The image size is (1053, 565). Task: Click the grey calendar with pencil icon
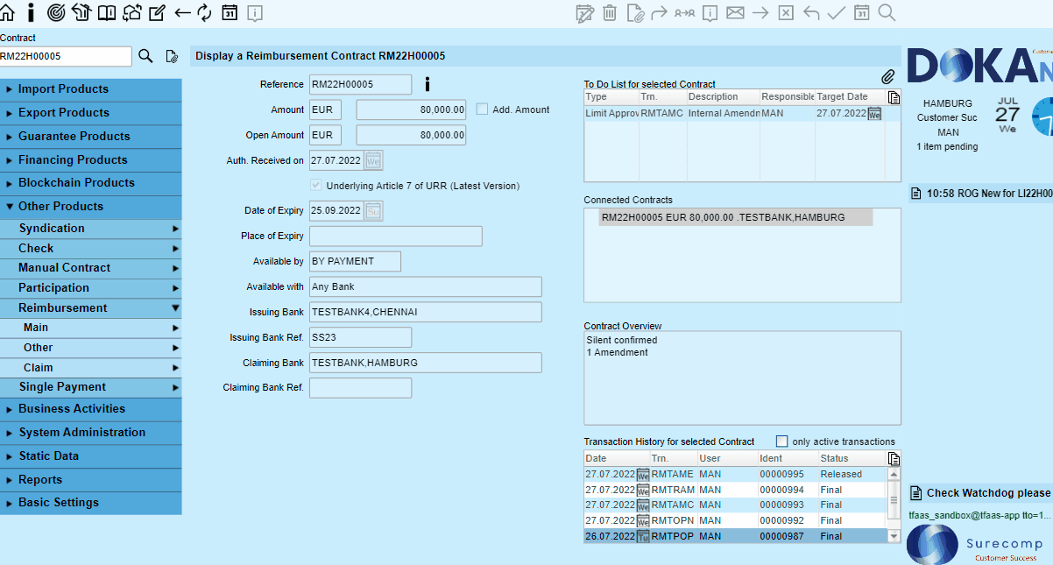coord(584,12)
